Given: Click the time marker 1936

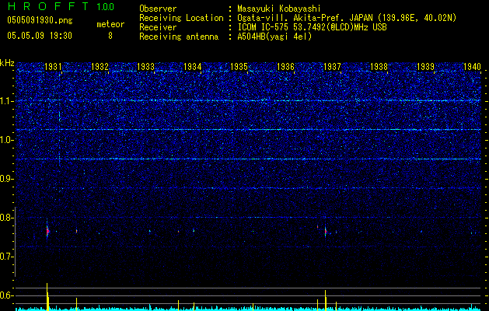Looking at the screenshot, I should (x=285, y=66).
